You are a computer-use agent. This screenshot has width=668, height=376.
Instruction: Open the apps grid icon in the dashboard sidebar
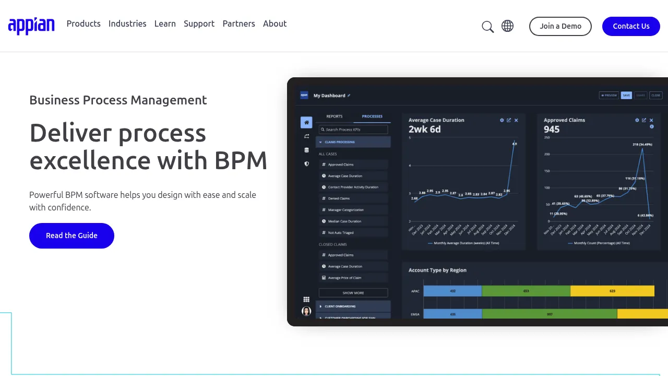click(306, 299)
